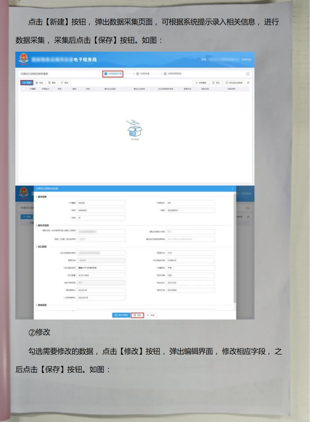Click the 新建 (New) toolbar icon
Viewport: 316px width, 422px height.
click(27, 82)
